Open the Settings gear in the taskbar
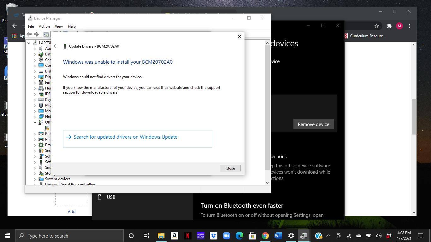The height and width of the screenshot is (242, 431). [x=291, y=236]
